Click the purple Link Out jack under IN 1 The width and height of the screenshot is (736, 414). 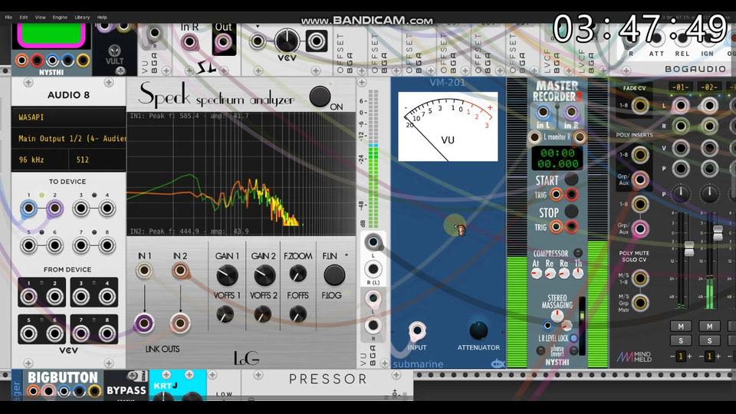[x=144, y=323]
